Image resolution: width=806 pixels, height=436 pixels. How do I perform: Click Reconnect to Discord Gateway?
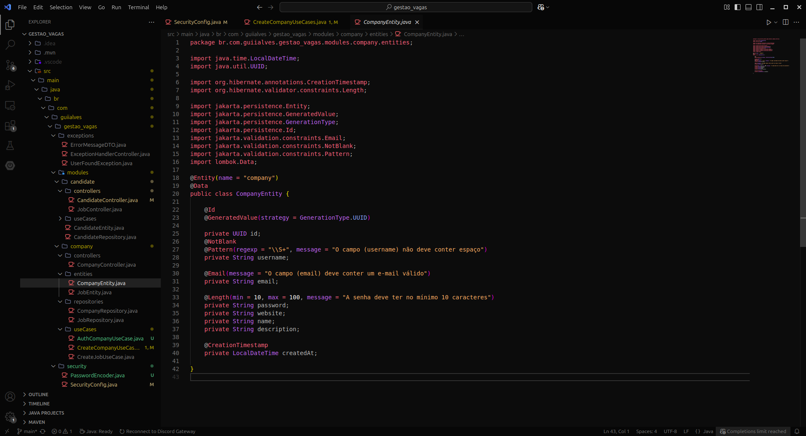[157, 431]
